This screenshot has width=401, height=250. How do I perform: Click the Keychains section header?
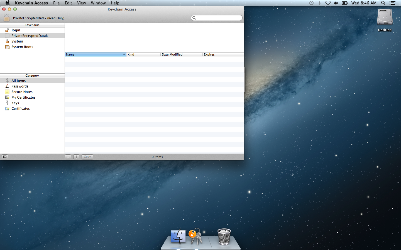32,25
